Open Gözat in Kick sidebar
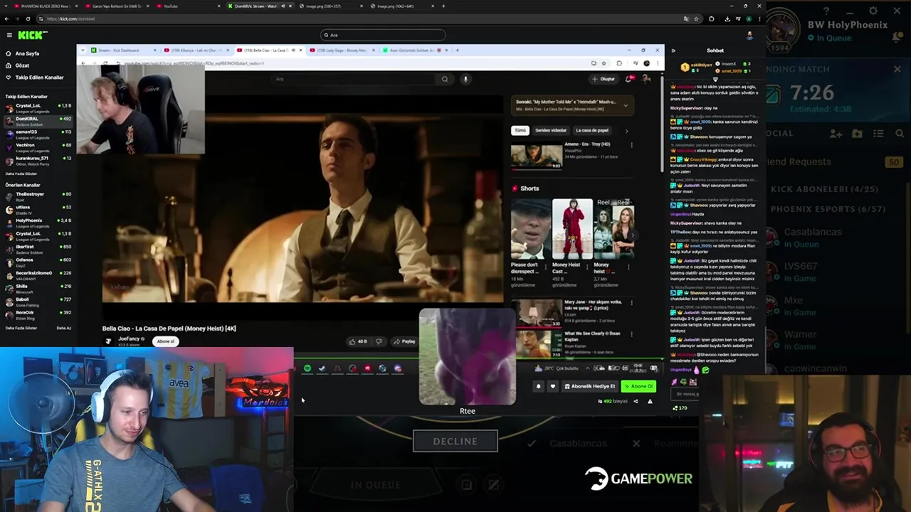 (x=22, y=65)
